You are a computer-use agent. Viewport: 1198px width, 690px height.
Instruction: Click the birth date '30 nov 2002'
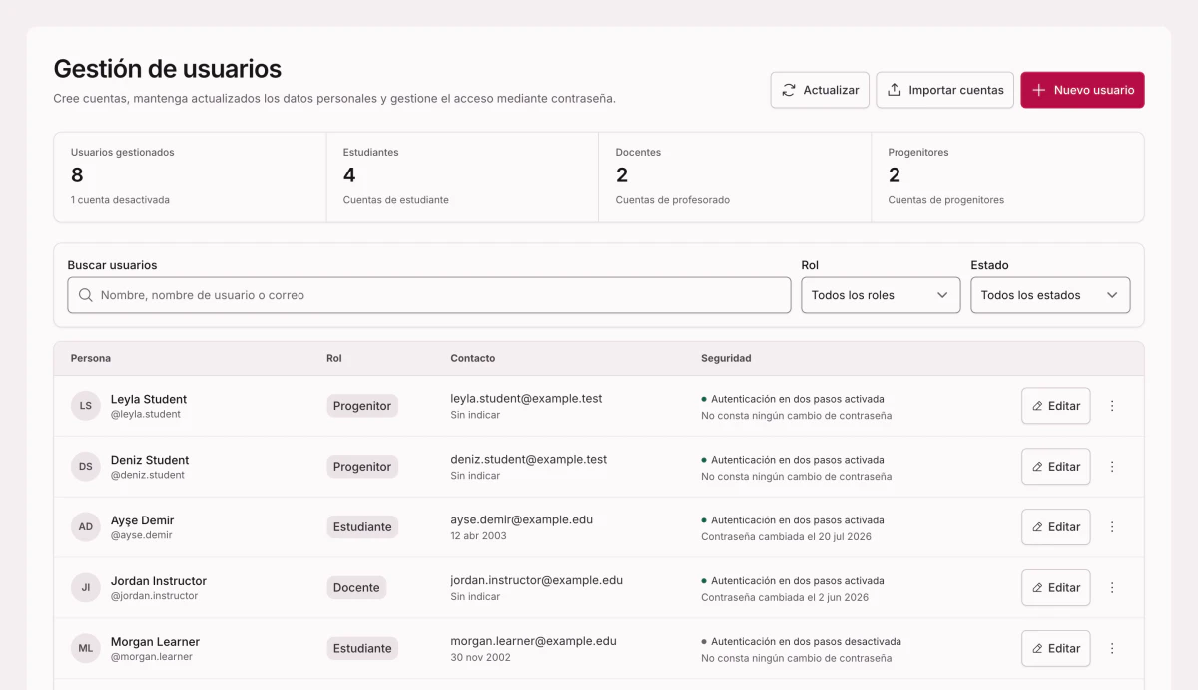tap(480, 658)
